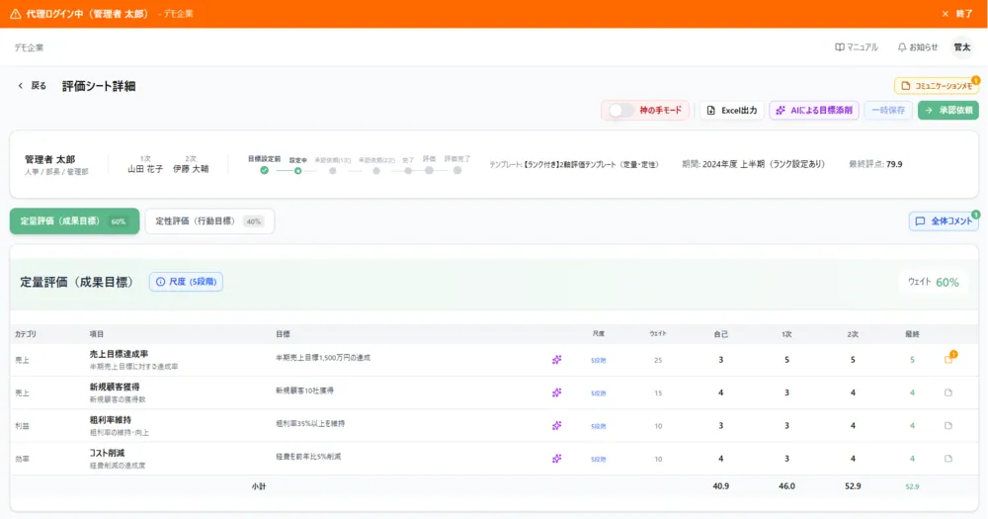Open the マニュアル book link
Screen dimensions: 988x519
tap(857, 47)
